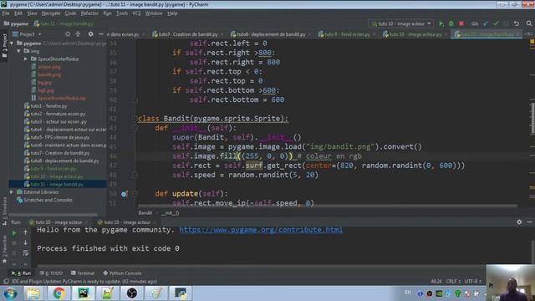The width and height of the screenshot is (535, 301).
Task: Locate current file with target icon in Project panel
Action: pos(68,34)
